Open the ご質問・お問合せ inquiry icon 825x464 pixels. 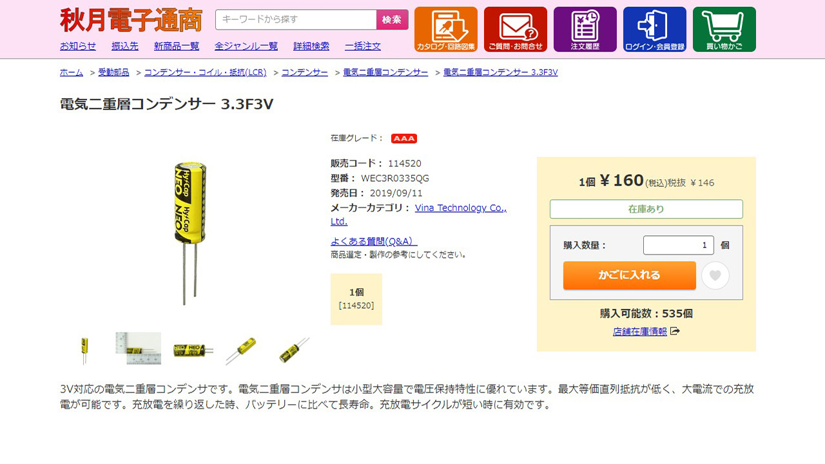click(x=516, y=29)
